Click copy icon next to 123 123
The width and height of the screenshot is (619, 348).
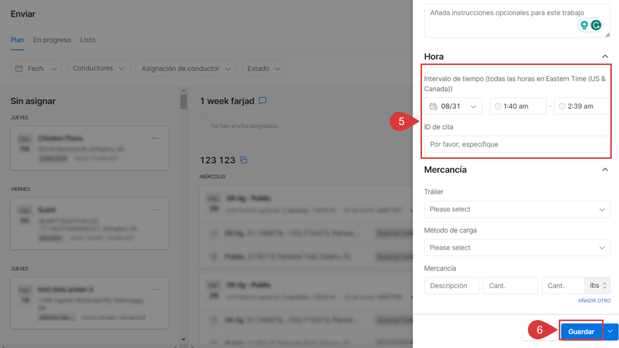pyautogui.click(x=244, y=160)
